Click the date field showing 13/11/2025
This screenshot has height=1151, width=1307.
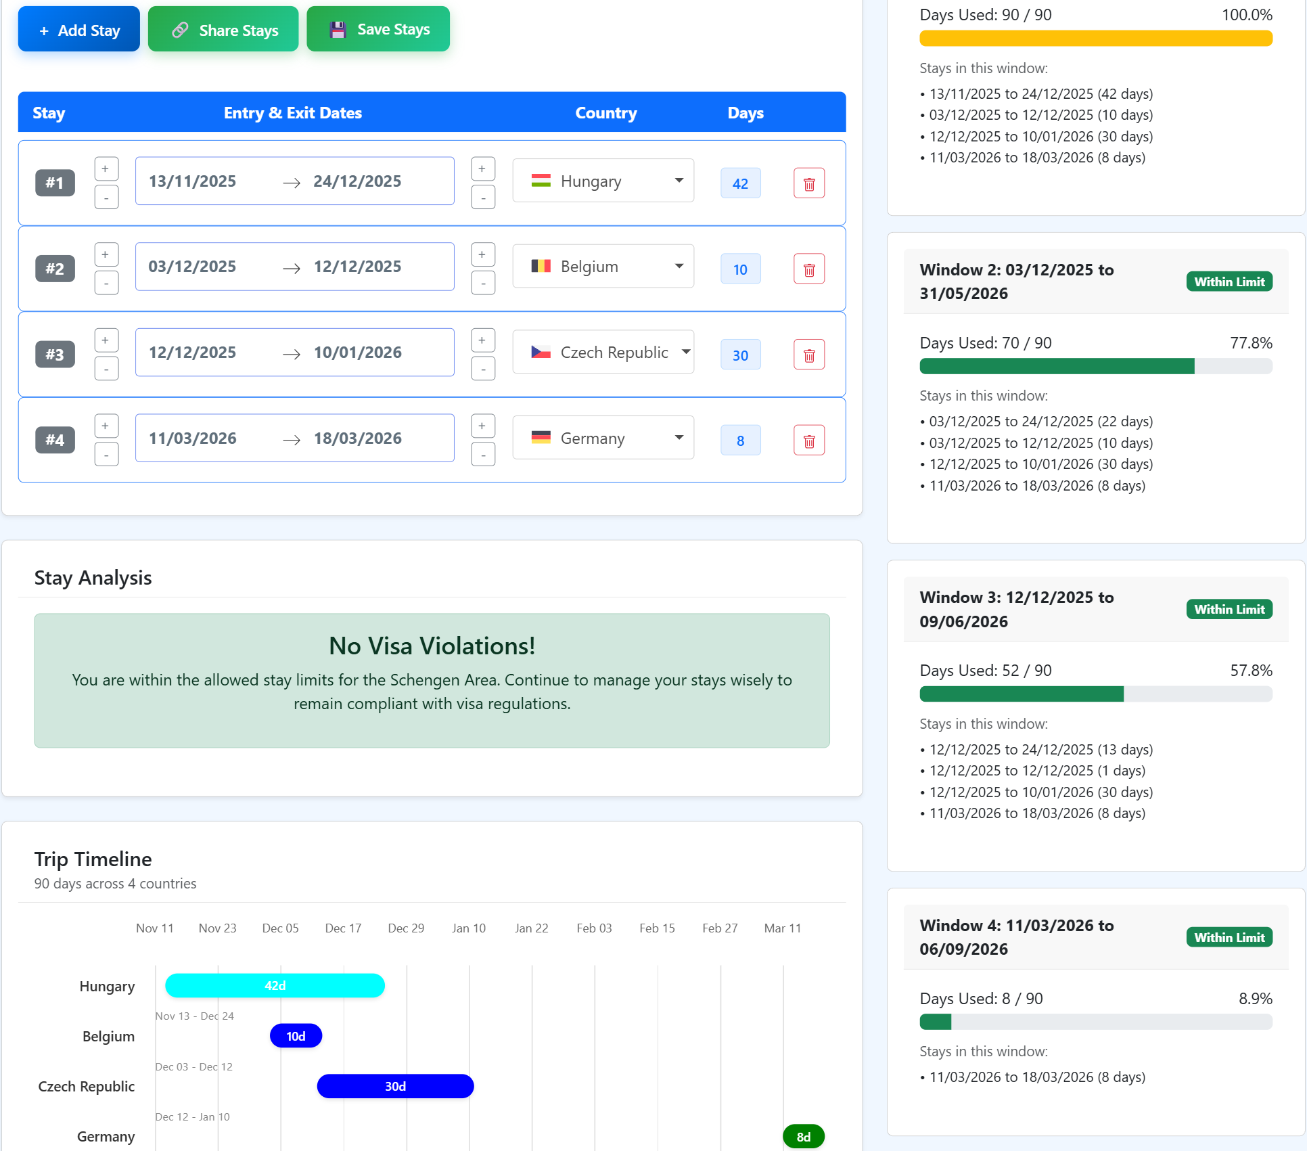pos(192,181)
